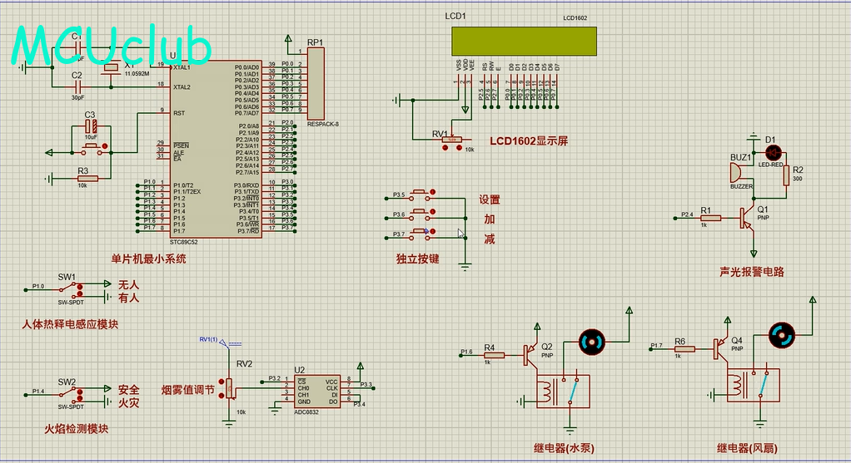Image resolution: width=851 pixels, height=463 pixels.
Task: Click the water pump motor symbol
Action: [592, 341]
